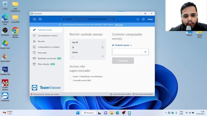Select Photoshop desktop shortcut
This screenshot has height=116, width=207.
pyautogui.click(x=5, y=71)
